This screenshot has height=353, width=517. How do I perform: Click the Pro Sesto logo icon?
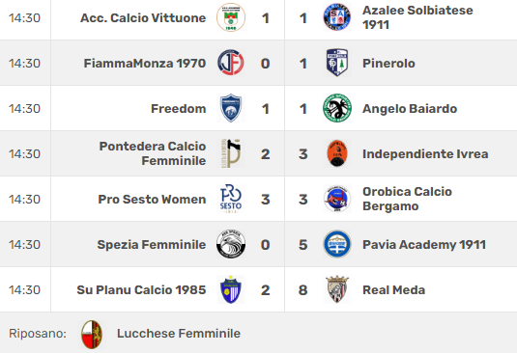coord(231,199)
